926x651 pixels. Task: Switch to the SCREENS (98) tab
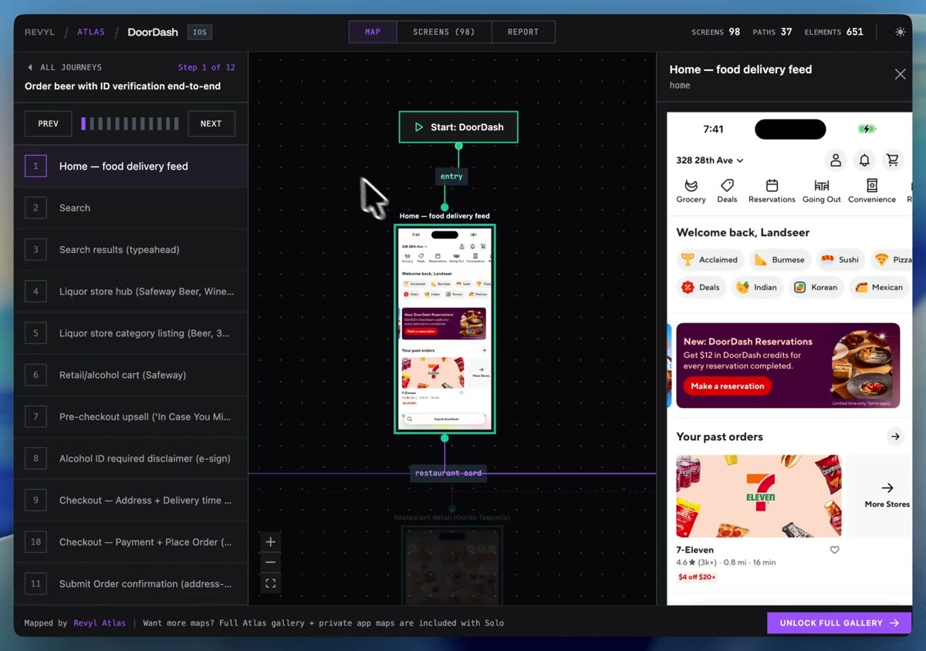point(444,32)
